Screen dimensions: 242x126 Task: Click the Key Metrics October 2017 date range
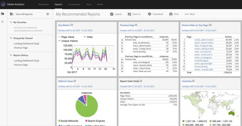pyautogui.click(x=75, y=31)
